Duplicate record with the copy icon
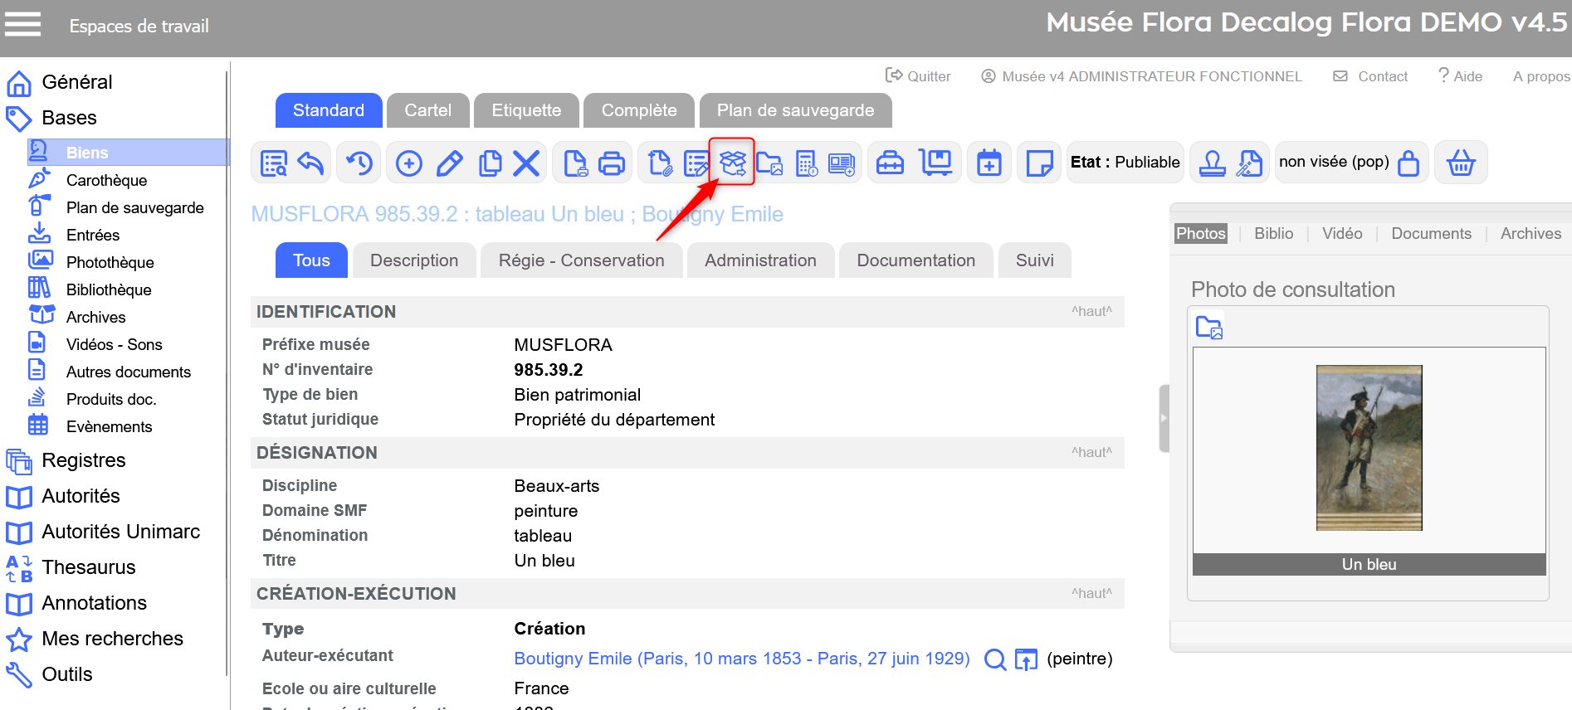The width and height of the screenshot is (1572, 710). coord(490,163)
